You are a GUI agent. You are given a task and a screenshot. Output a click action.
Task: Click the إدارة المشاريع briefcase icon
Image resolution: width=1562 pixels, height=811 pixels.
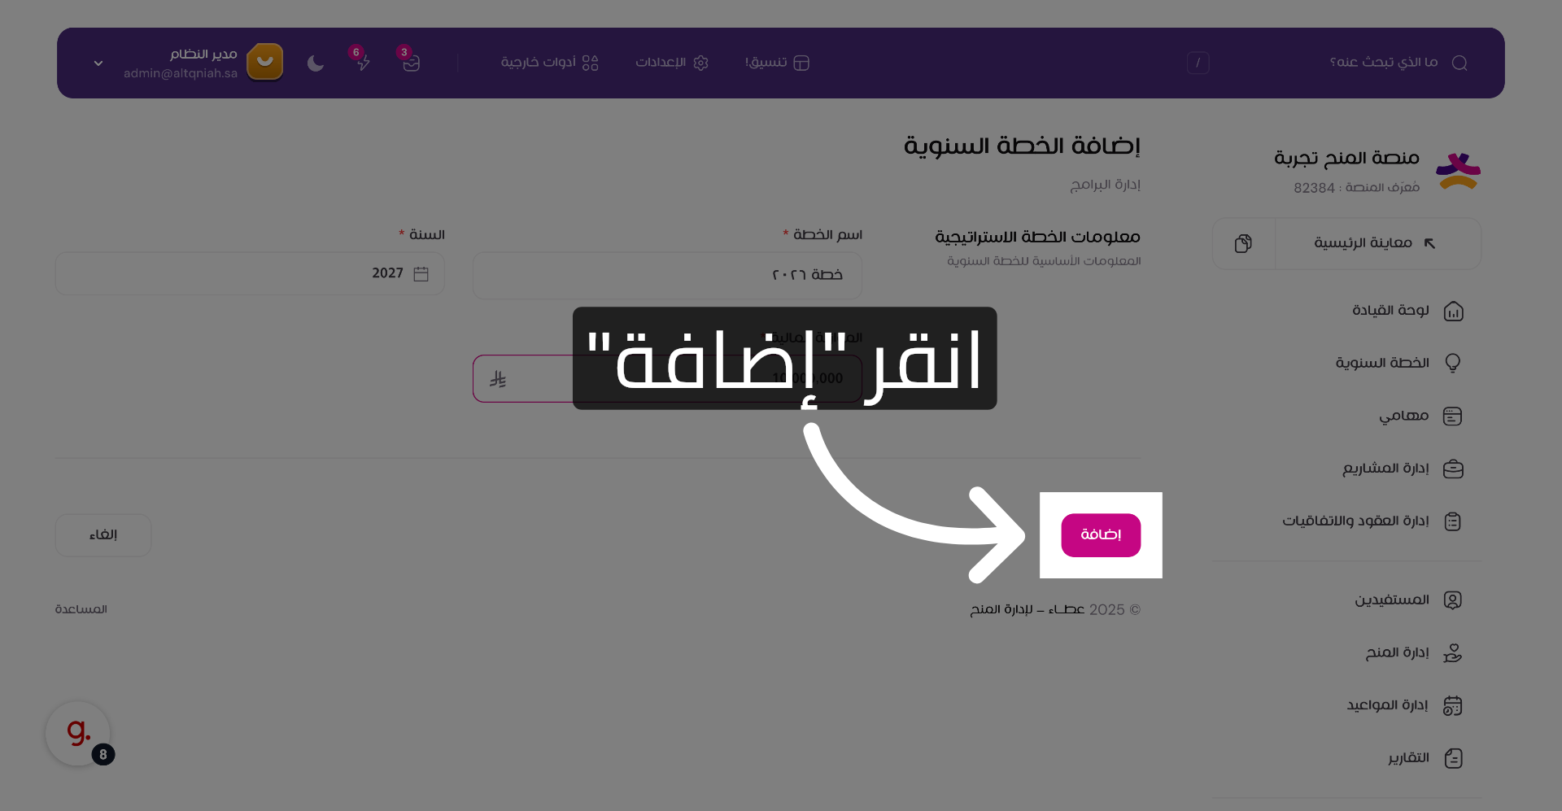(x=1454, y=469)
